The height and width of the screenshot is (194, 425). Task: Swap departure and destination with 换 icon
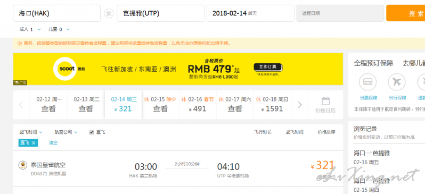pyautogui.click(x=109, y=13)
